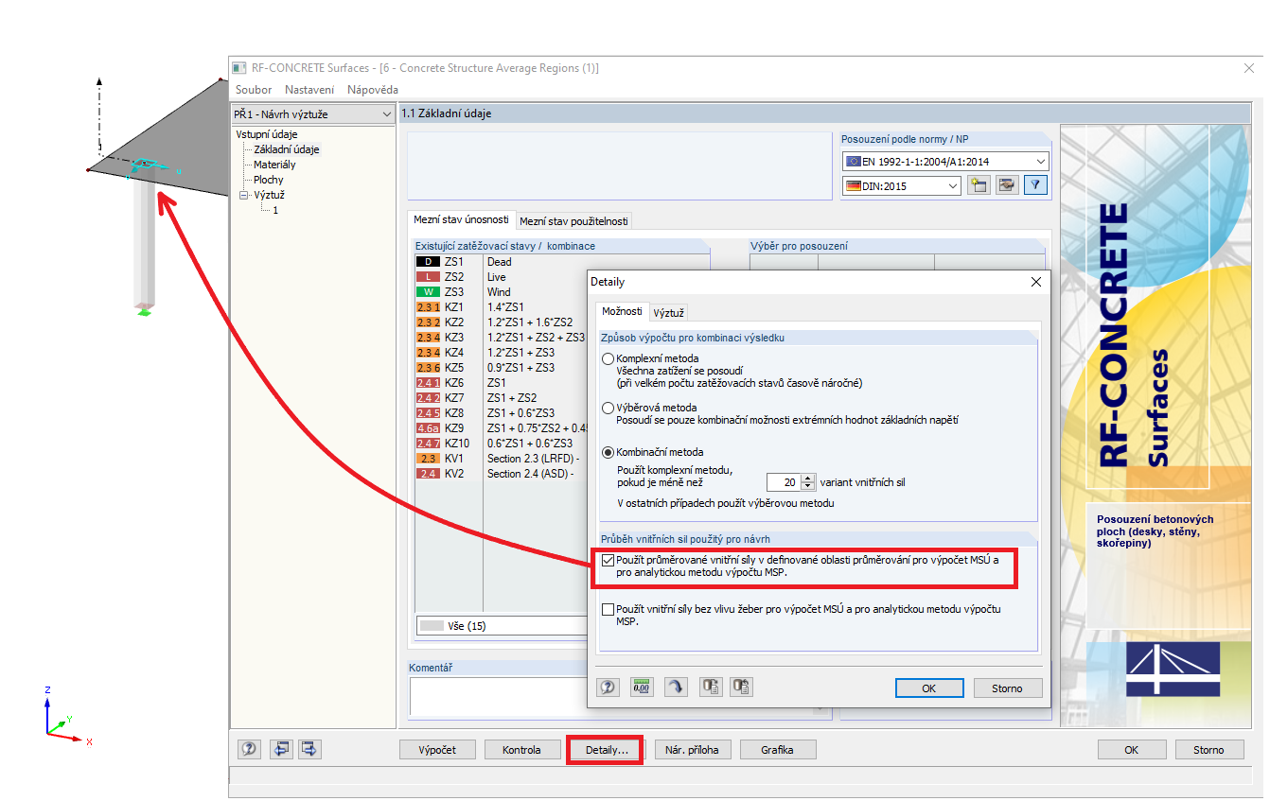Select combination KZ8 ZS1 + 0.6*ZS3
Viewport: 1270px width, 801px height.
pyautogui.click(x=502, y=413)
